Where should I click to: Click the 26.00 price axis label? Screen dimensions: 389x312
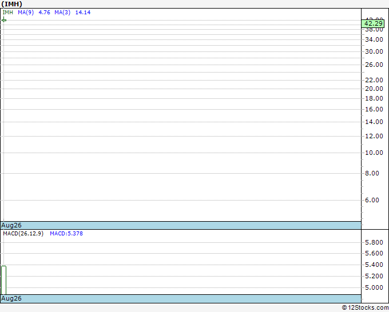click(374, 65)
